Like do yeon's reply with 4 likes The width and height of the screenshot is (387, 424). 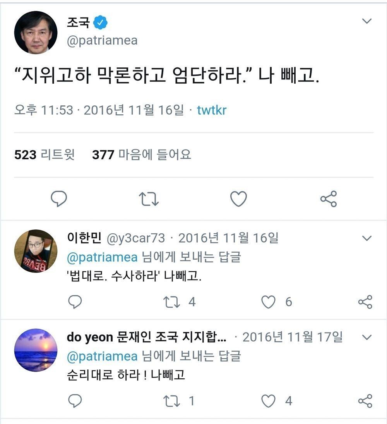(x=269, y=401)
